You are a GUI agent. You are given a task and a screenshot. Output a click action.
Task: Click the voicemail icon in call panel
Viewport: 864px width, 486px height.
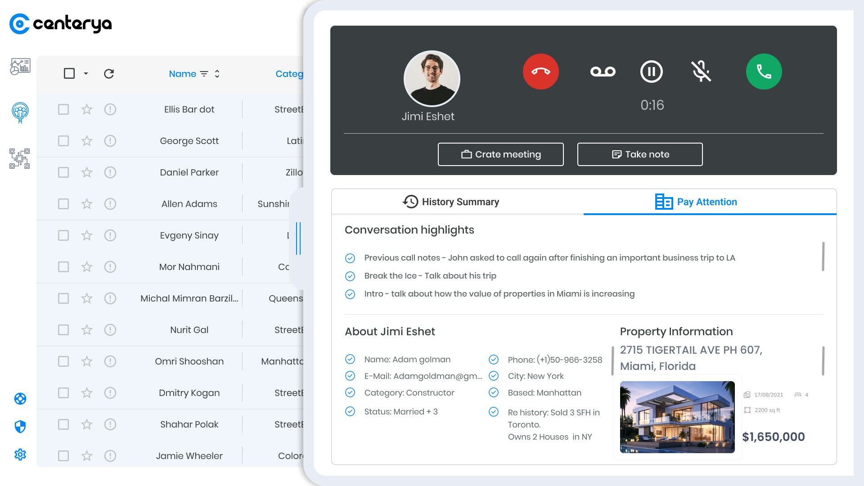(603, 72)
